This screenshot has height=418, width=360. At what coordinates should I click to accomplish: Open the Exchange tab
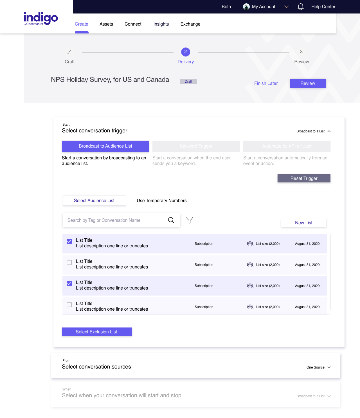click(190, 24)
